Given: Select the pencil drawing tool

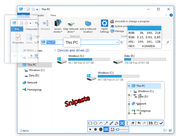Looking at the screenshot, I should (x=111, y=123).
